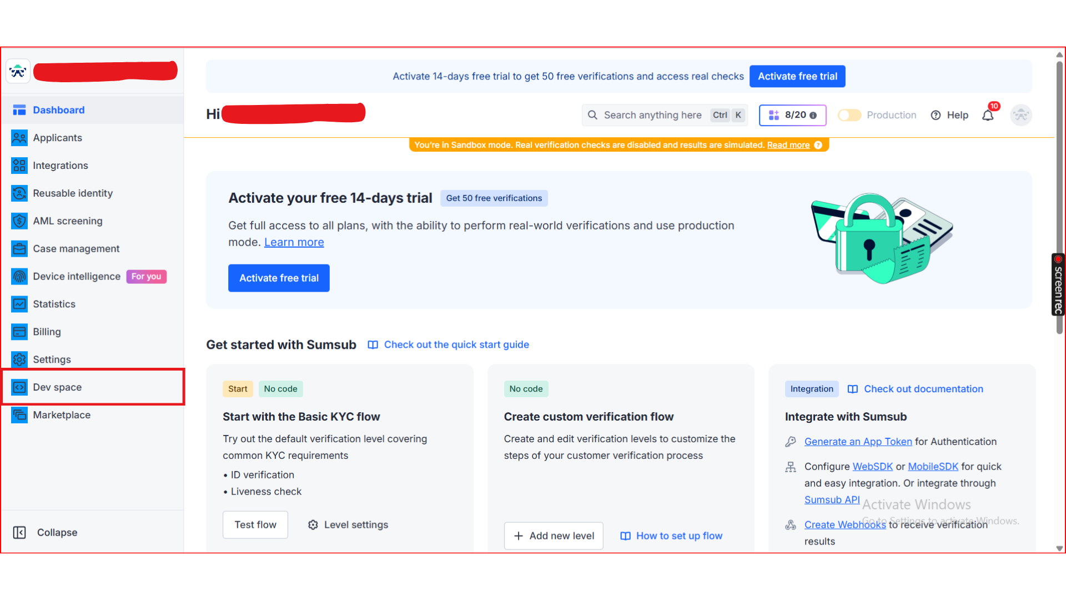Go to Billing in sidebar
The height and width of the screenshot is (600, 1066).
47,332
